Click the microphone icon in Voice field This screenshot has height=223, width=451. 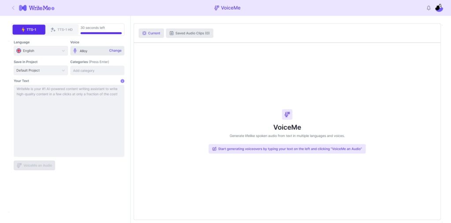(x=75, y=51)
